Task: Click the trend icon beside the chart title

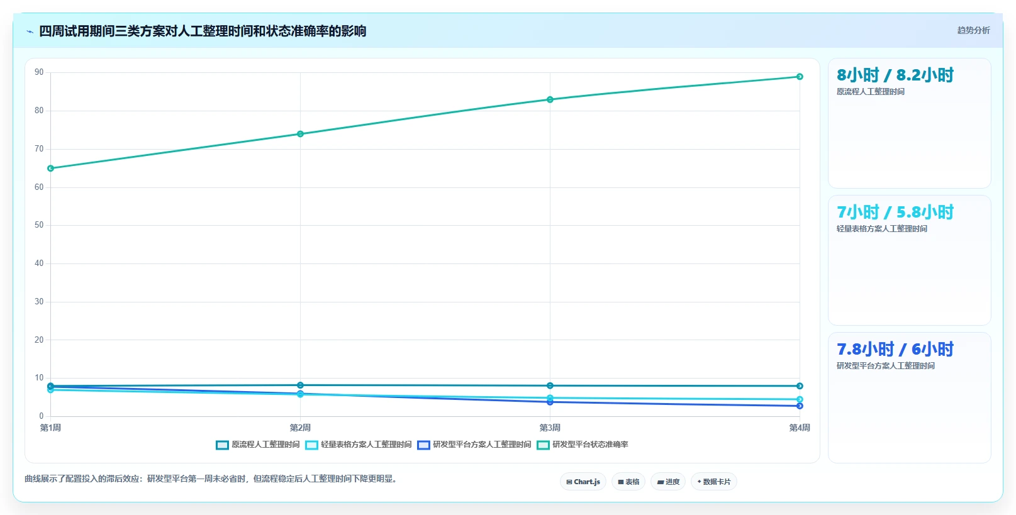Action: coord(30,31)
